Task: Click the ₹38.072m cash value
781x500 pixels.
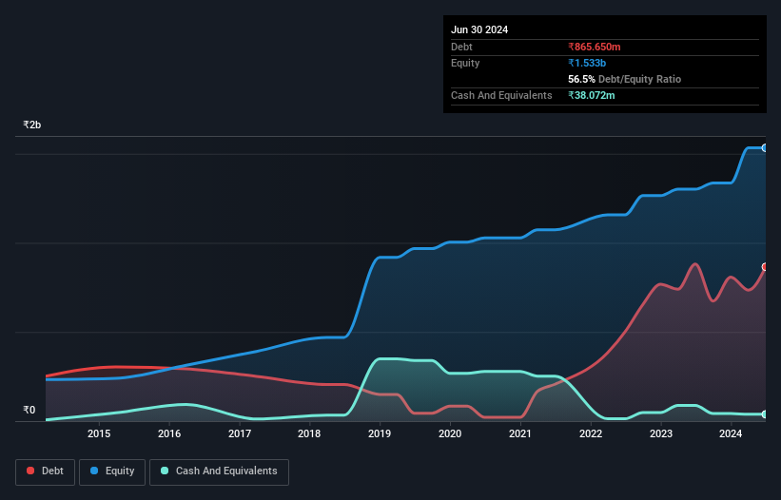Action: click(592, 95)
